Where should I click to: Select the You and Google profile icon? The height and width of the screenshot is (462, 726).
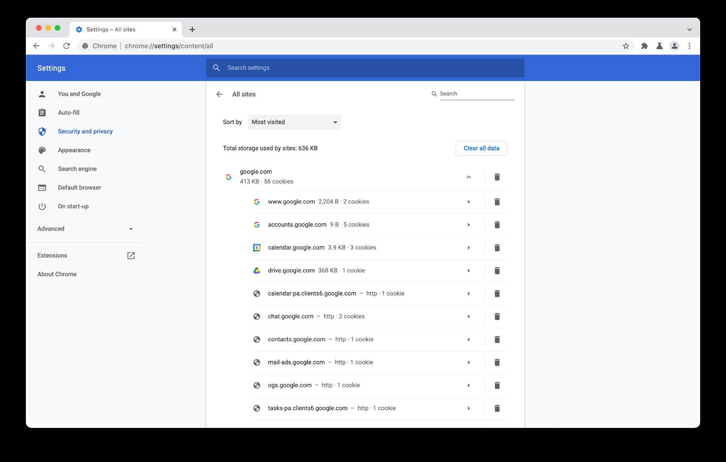click(x=42, y=94)
